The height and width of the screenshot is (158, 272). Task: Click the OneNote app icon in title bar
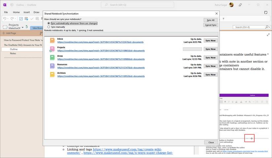5,5
